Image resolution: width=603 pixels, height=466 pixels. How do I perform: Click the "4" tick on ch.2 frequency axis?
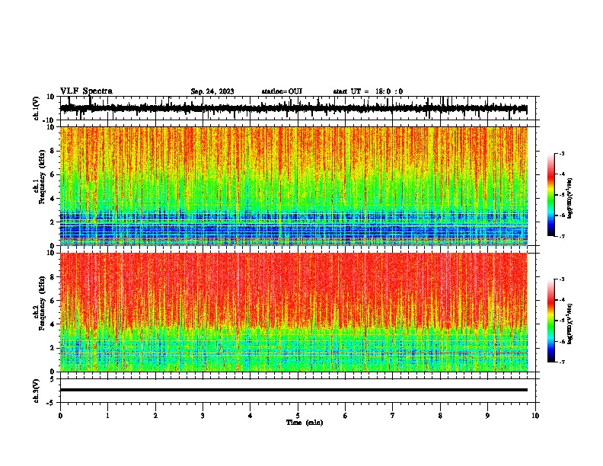tap(53, 324)
